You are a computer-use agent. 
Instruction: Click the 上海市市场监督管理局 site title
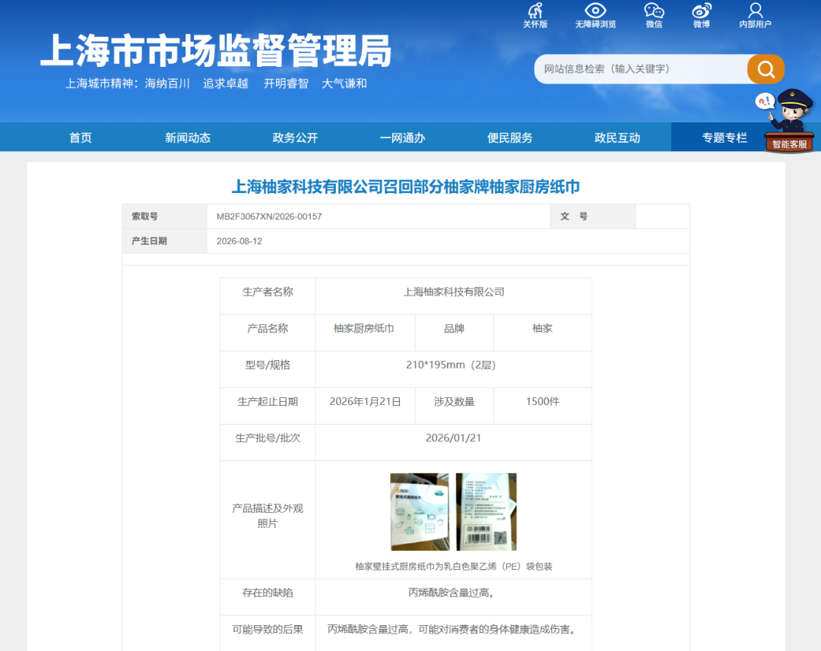tap(216, 51)
